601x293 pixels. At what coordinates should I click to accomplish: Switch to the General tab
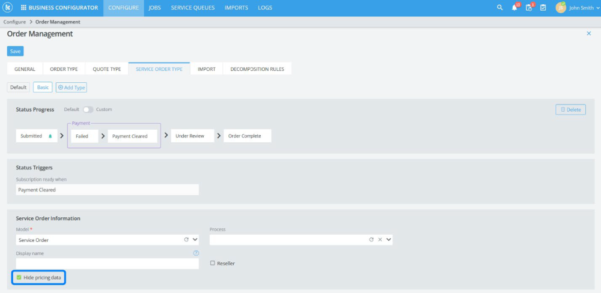tap(25, 69)
